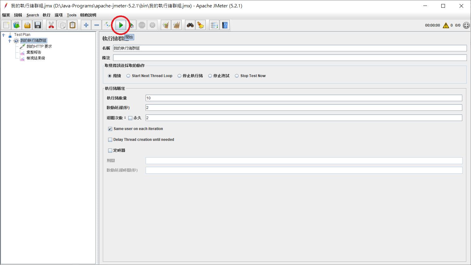Toggle enable/disable of selected element icon
The height and width of the screenshot is (265, 471).
tap(107, 25)
